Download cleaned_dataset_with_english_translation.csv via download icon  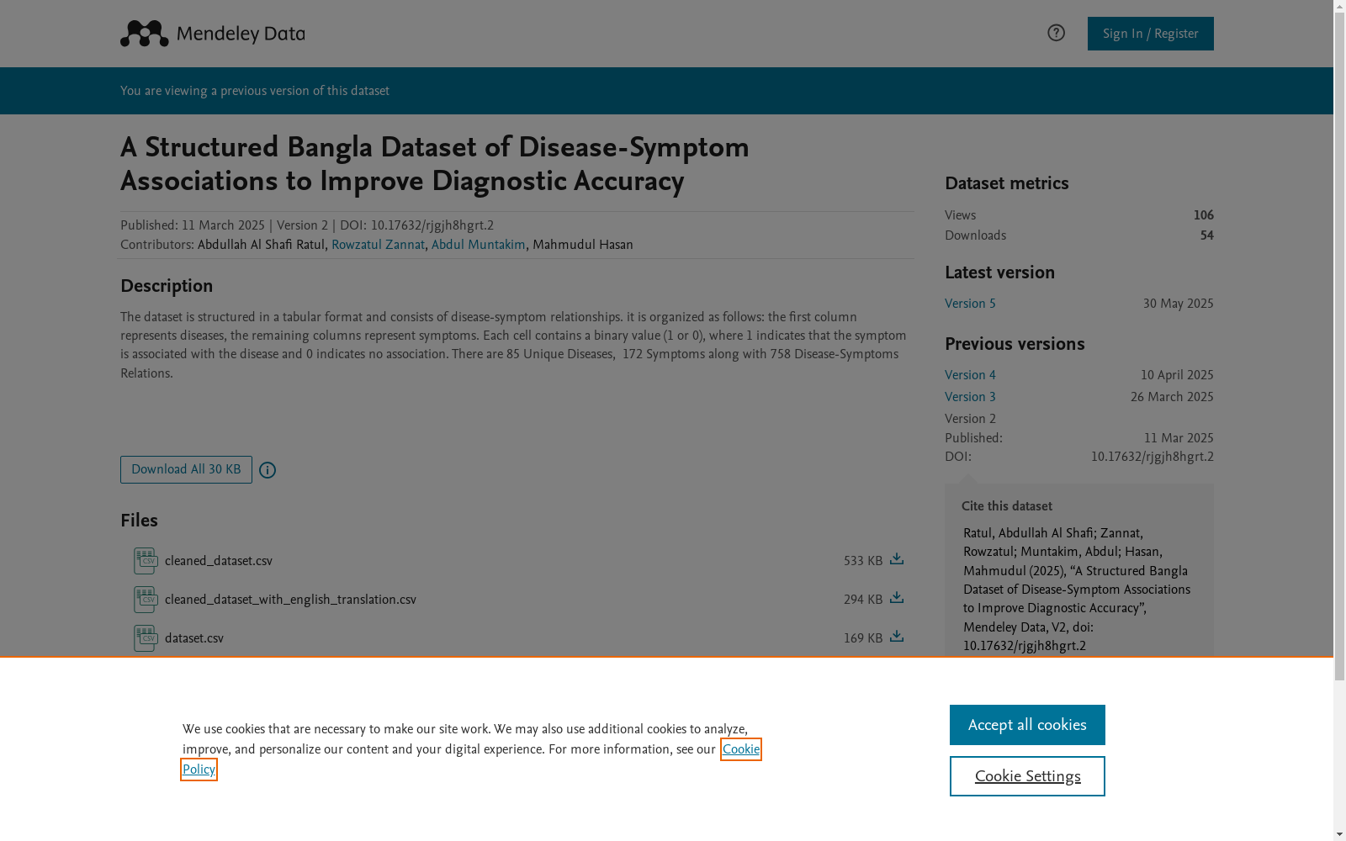(x=897, y=598)
